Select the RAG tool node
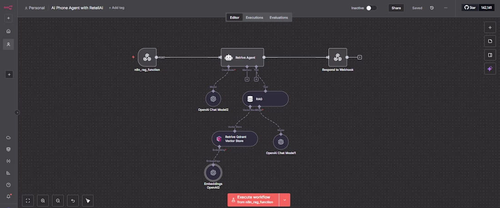Screen dimensions: 500x208 coord(265,99)
